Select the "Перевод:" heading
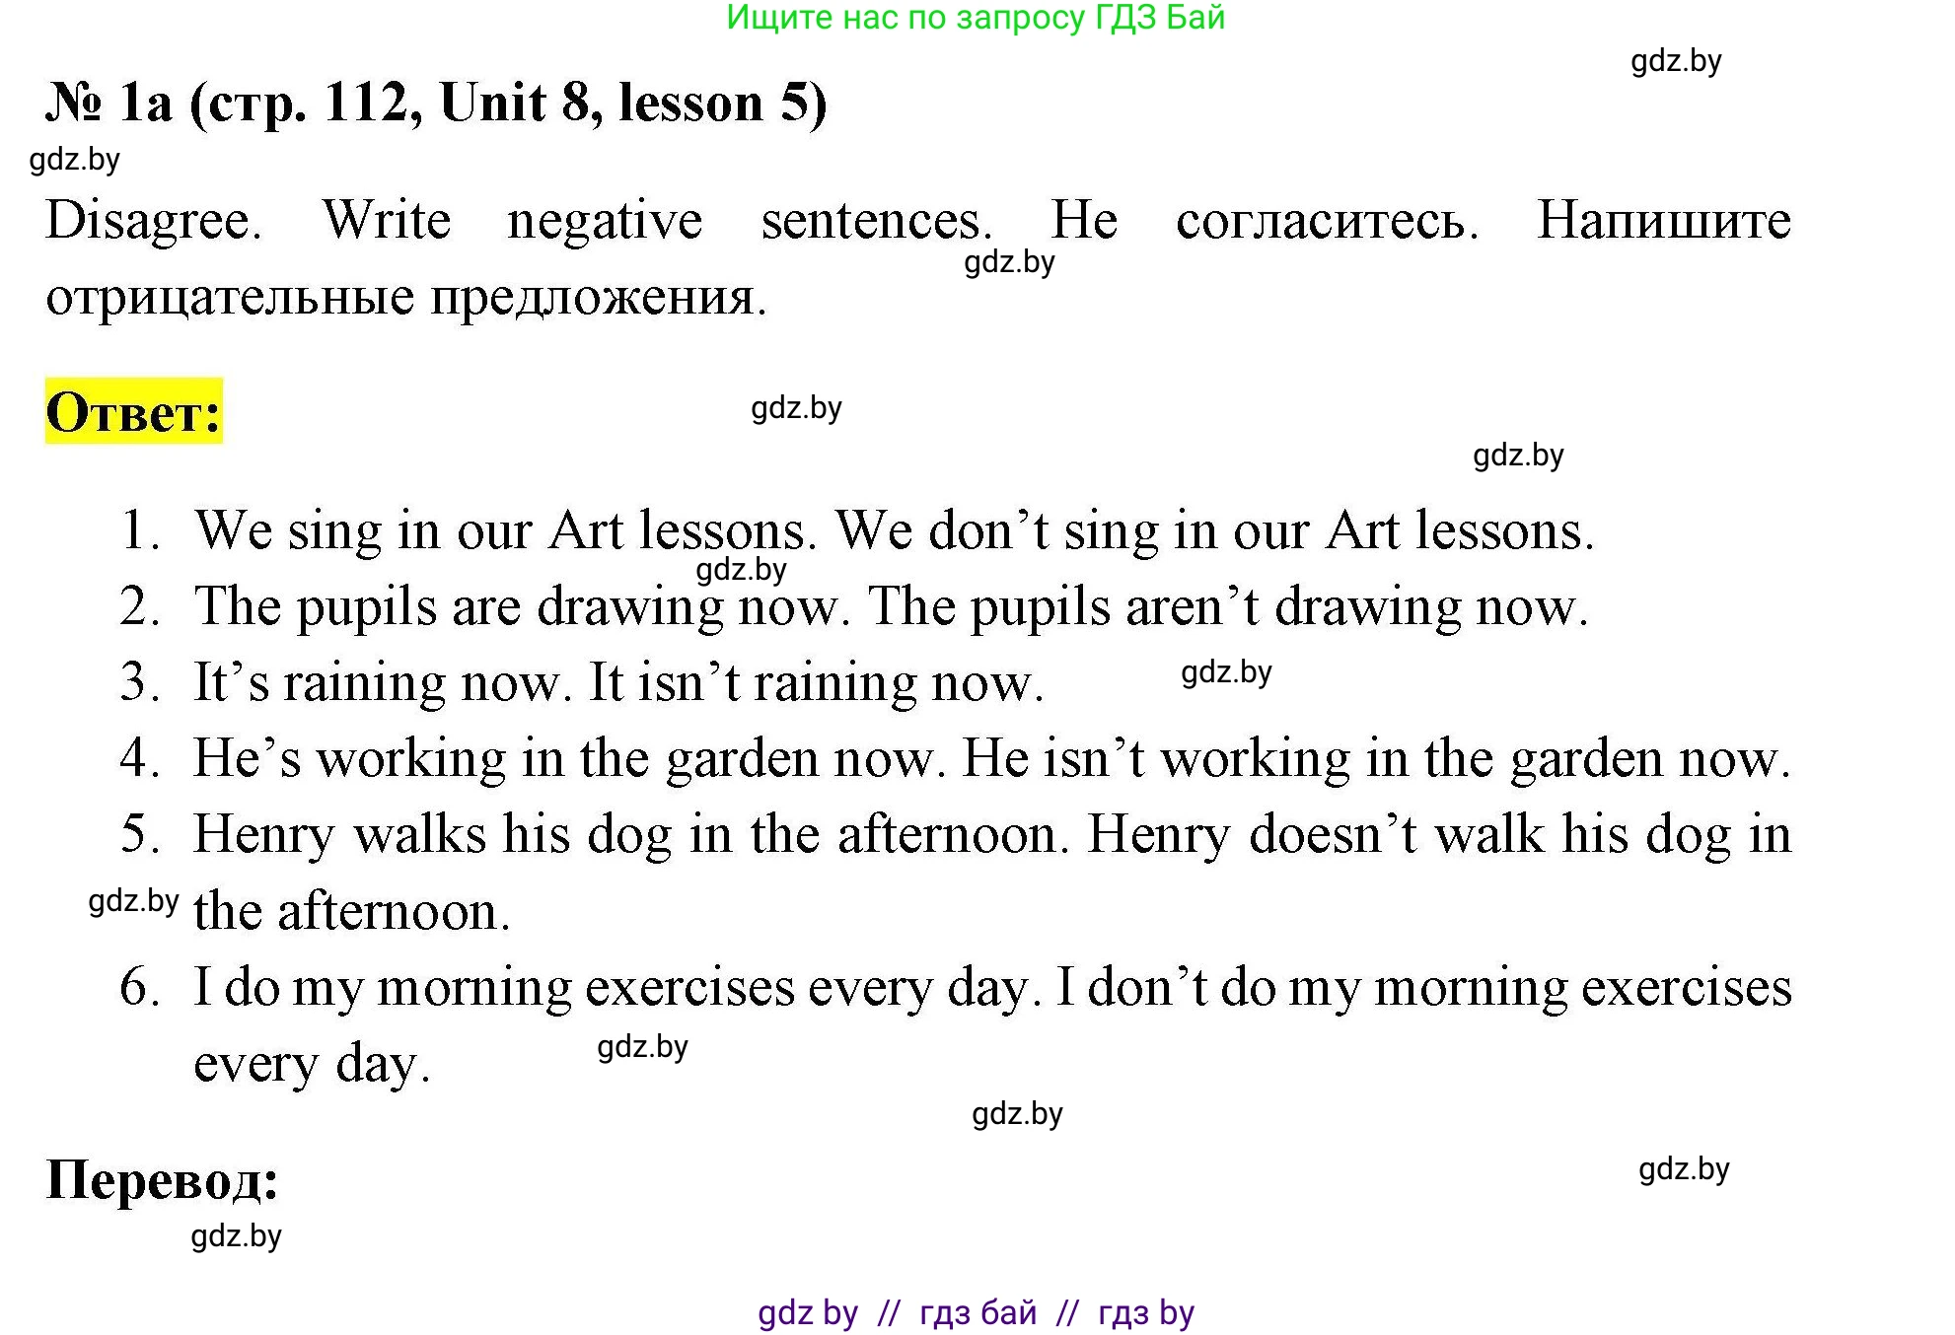The width and height of the screenshot is (1955, 1335). (163, 1178)
